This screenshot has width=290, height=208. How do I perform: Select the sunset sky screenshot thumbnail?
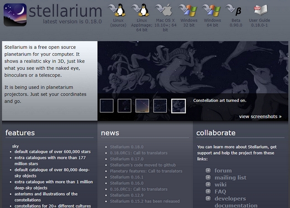(x=142, y=106)
